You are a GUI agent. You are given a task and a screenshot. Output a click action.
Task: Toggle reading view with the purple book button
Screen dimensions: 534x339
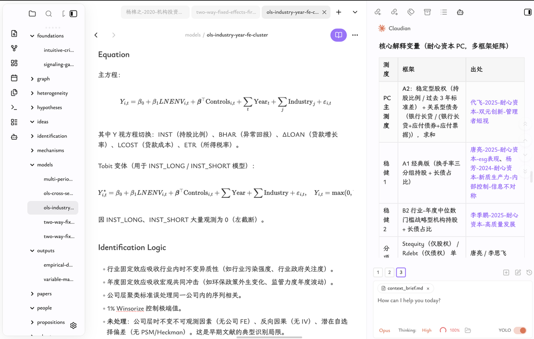point(338,35)
